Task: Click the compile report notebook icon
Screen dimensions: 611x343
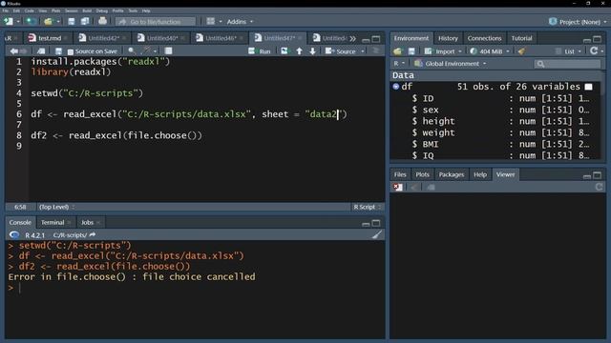Action: (168, 50)
